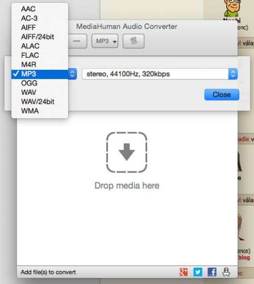This screenshot has width=254, height=284.
Task: Open the Facebook share icon
Action: (212, 272)
